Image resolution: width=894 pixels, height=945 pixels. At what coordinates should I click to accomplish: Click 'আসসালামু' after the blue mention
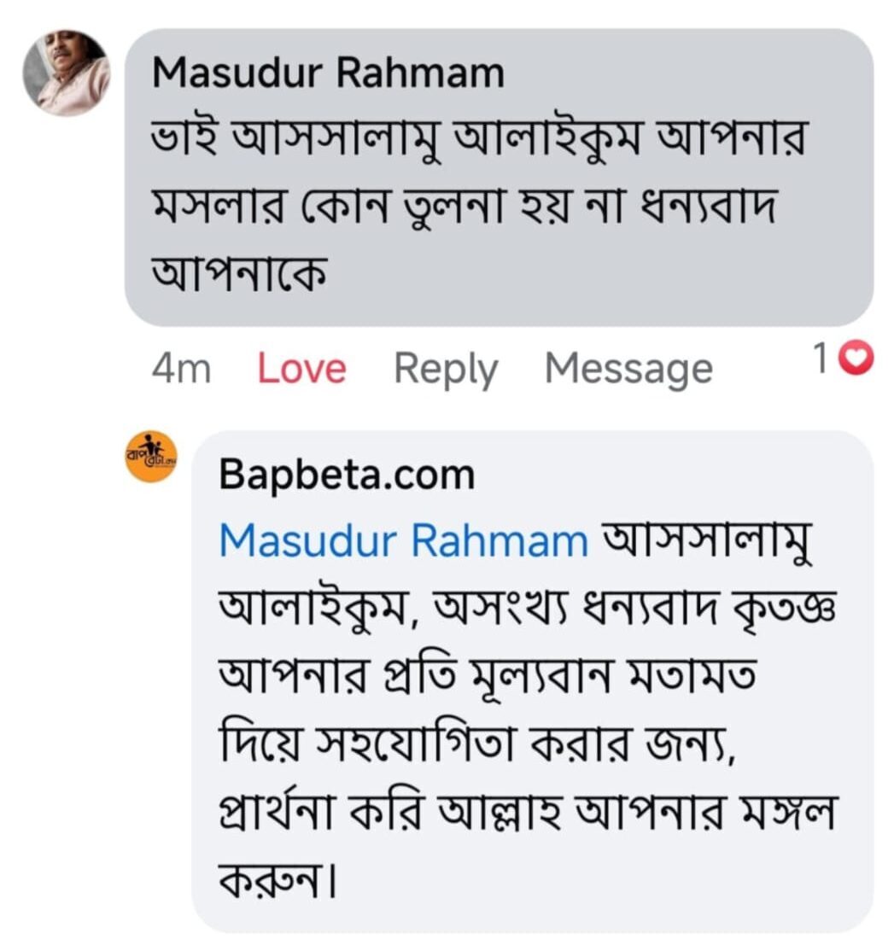point(708,541)
